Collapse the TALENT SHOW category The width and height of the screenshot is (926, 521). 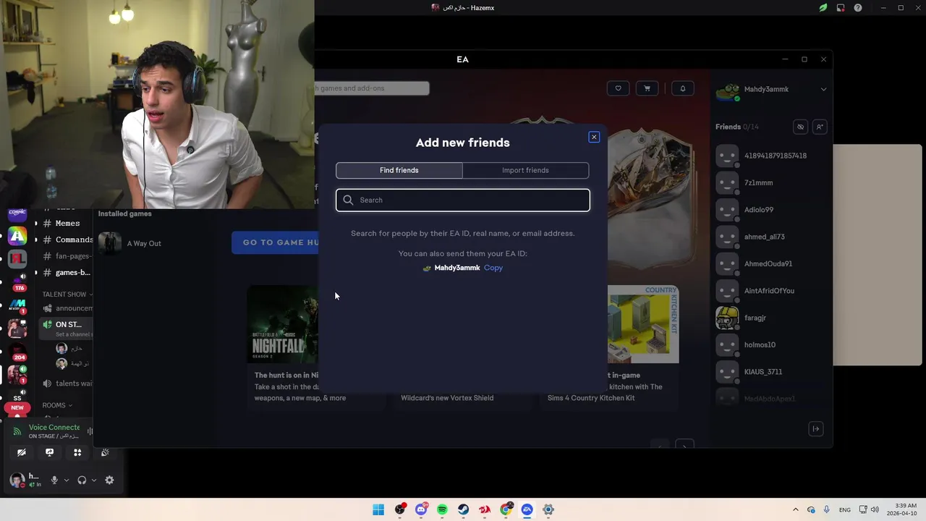67,295
